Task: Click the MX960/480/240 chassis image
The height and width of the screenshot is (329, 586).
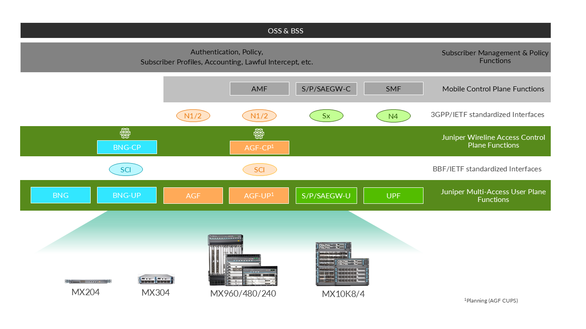Action: click(243, 260)
